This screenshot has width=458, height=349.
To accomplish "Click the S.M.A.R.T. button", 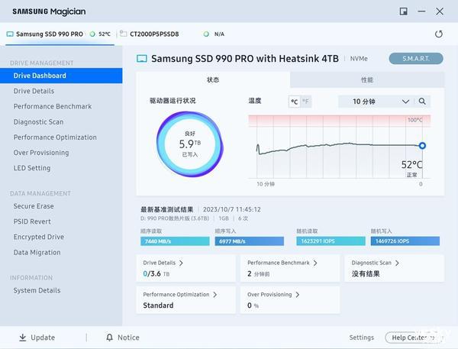I will 416,59.
